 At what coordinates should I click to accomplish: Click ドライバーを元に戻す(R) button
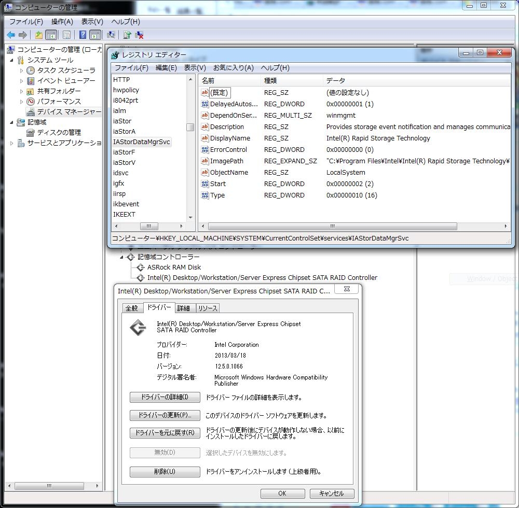(x=165, y=433)
